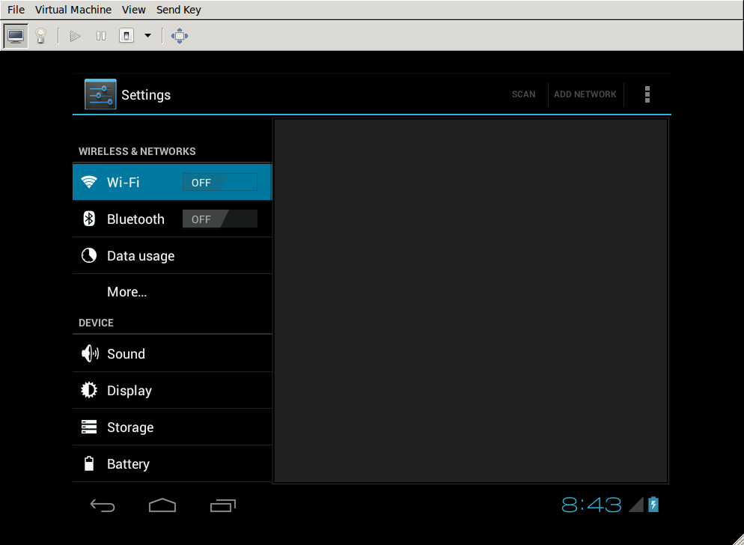The image size is (744, 545).
Task: Tap the Android home button
Action: tap(162, 505)
